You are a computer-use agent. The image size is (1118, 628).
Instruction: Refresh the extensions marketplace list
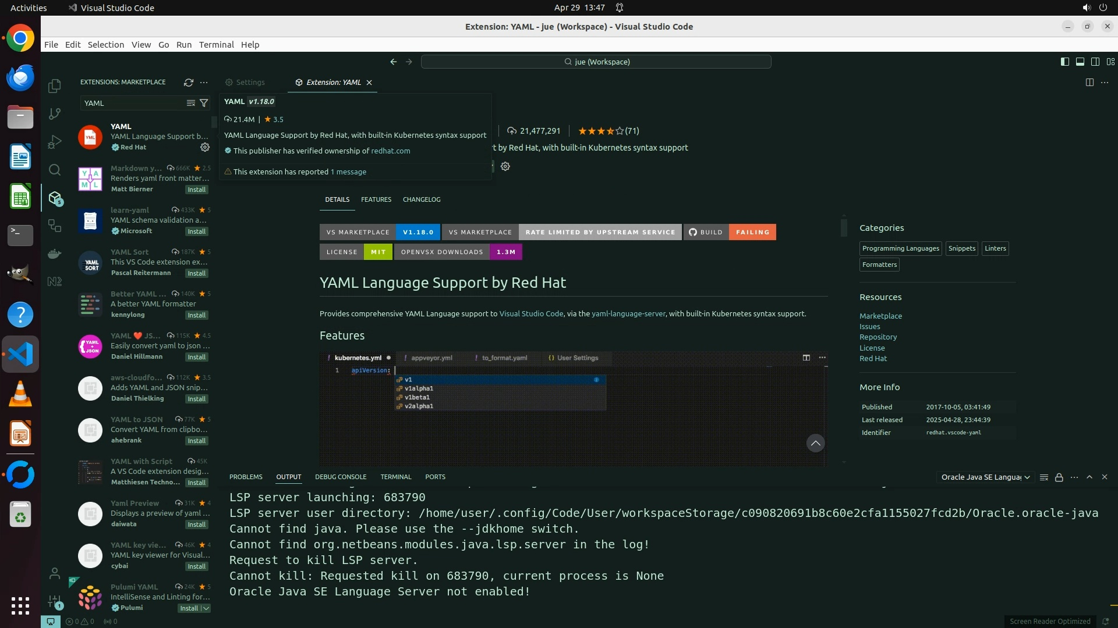click(188, 83)
